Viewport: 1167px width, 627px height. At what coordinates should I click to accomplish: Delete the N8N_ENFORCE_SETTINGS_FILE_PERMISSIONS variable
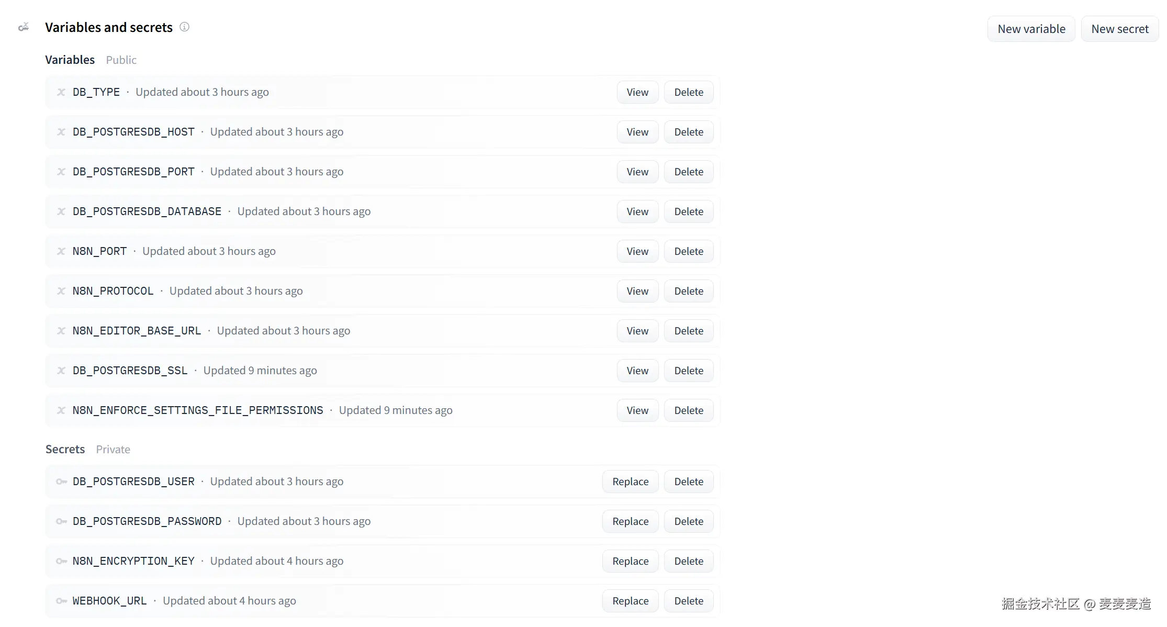pos(688,410)
